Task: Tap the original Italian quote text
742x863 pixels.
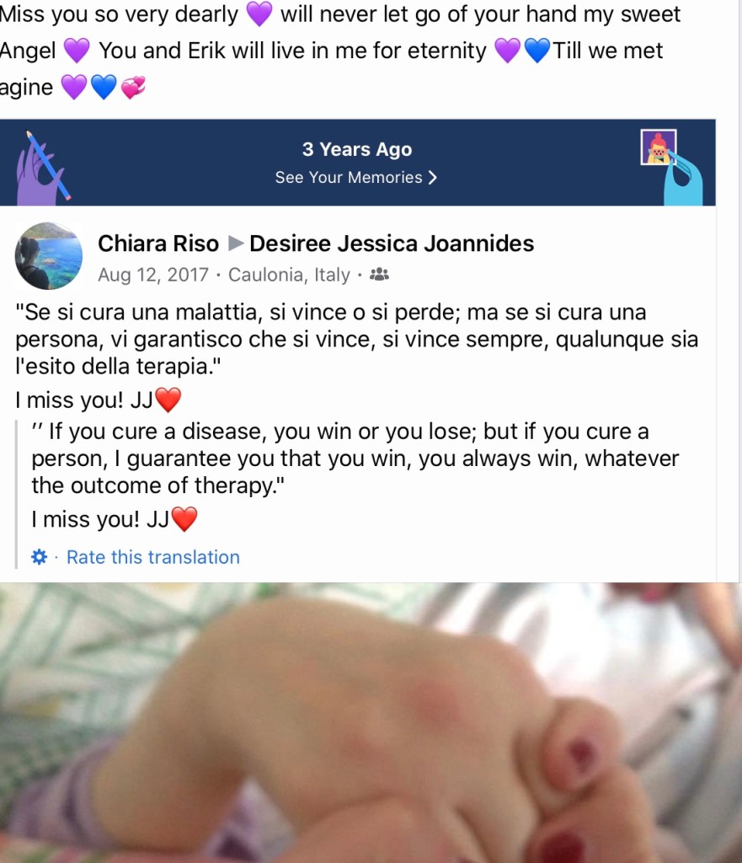Action: point(356,339)
